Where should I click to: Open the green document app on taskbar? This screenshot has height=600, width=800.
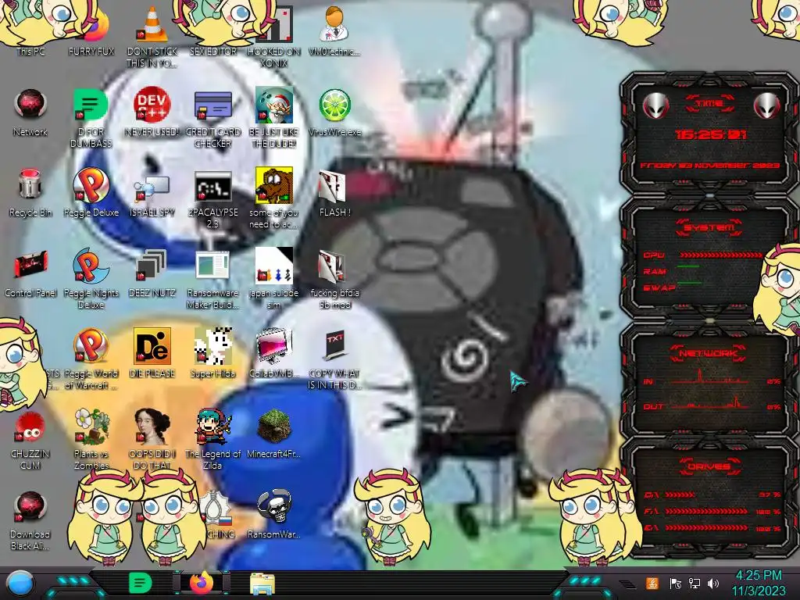click(140, 583)
